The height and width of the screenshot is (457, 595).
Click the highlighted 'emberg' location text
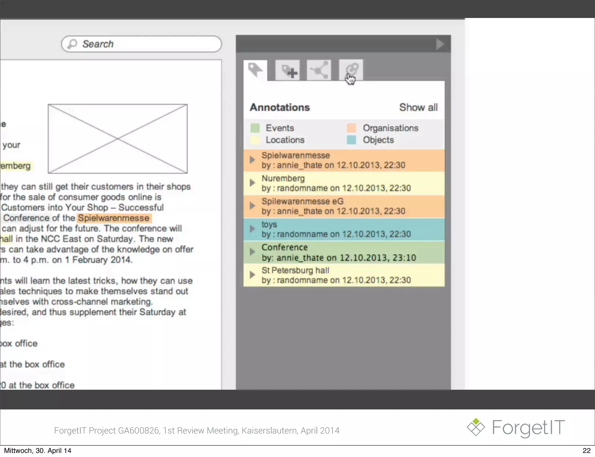[16, 166]
